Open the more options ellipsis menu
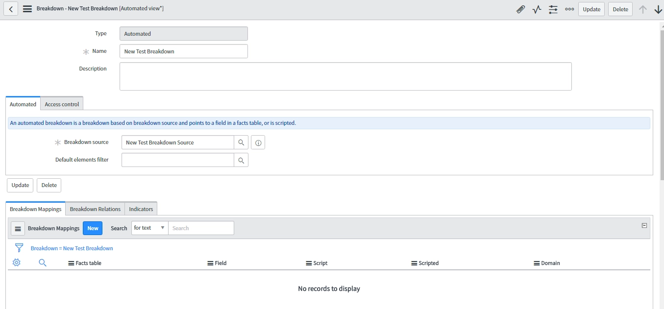The width and height of the screenshot is (664, 309). point(569,9)
